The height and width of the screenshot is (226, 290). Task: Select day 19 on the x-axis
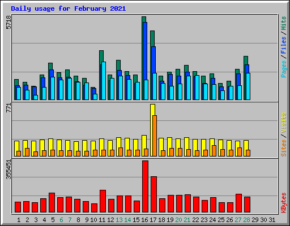[170, 220]
